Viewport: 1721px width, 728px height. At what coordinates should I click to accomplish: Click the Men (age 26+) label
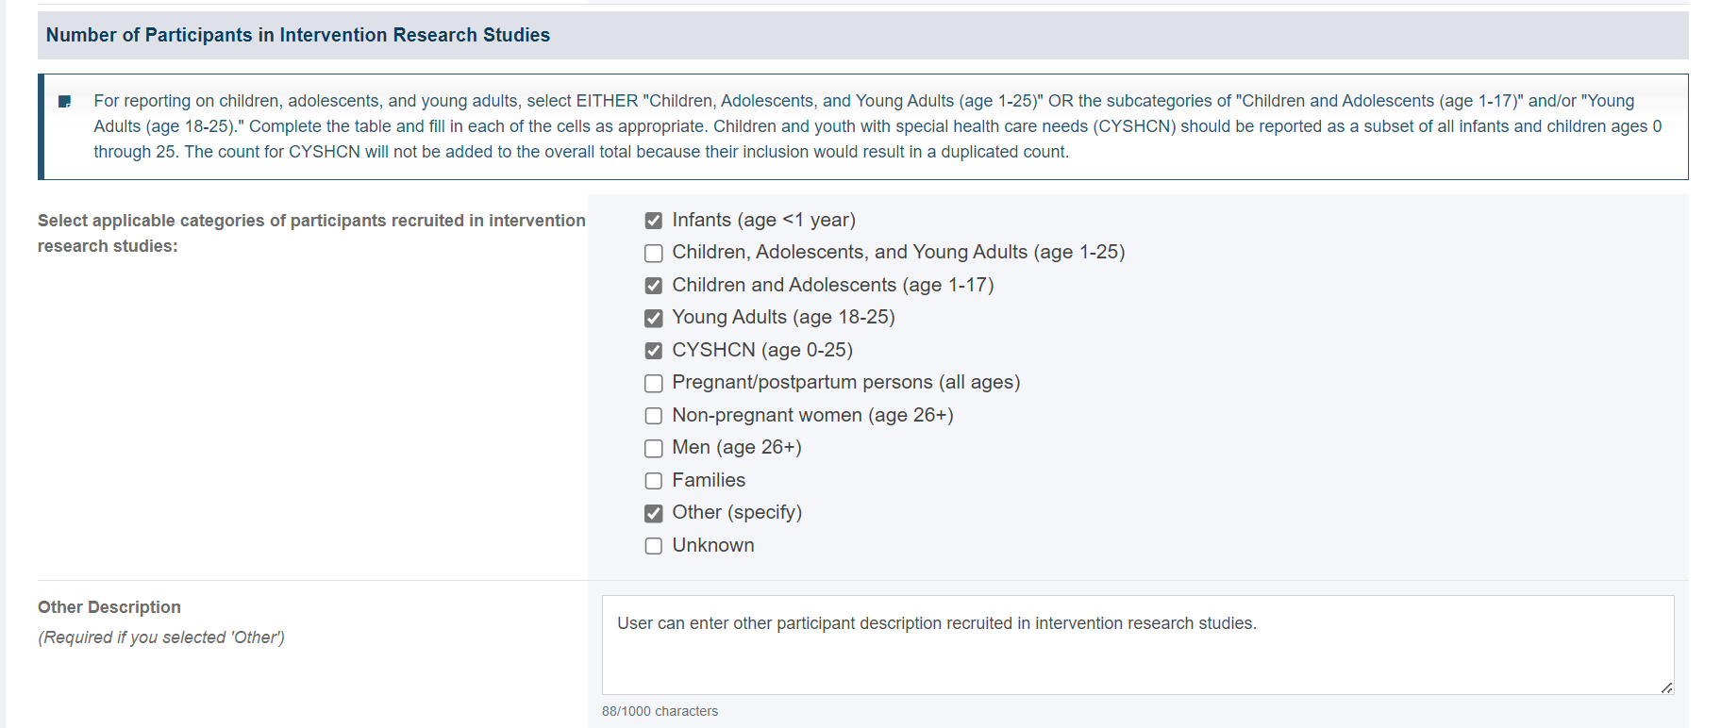click(x=737, y=447)
